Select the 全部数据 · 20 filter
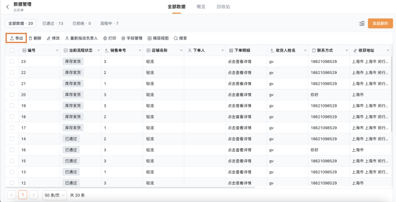This screenshot has height=202, width=396. pos(21,23)
